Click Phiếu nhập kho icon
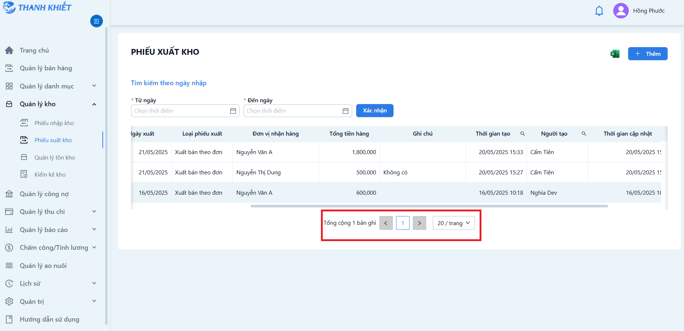684x331 pixels. 24,123
